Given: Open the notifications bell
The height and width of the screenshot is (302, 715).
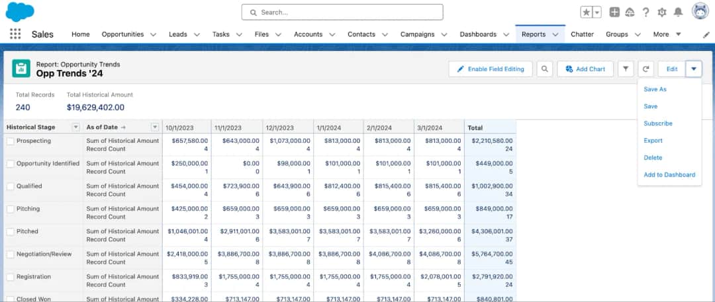Looking at the screenshot, I should [x=679, y=13].
